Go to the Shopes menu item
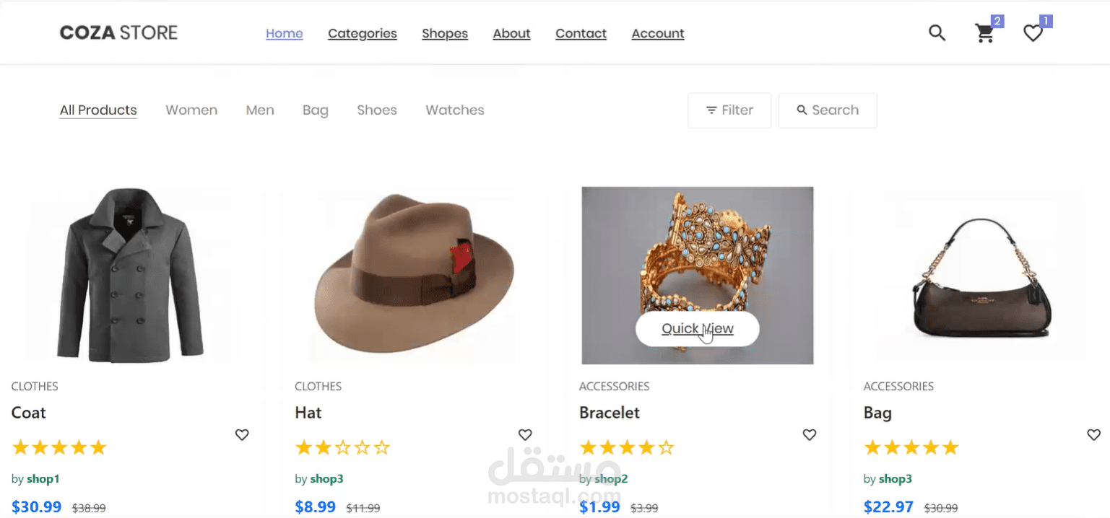 (x=445, y=33)
